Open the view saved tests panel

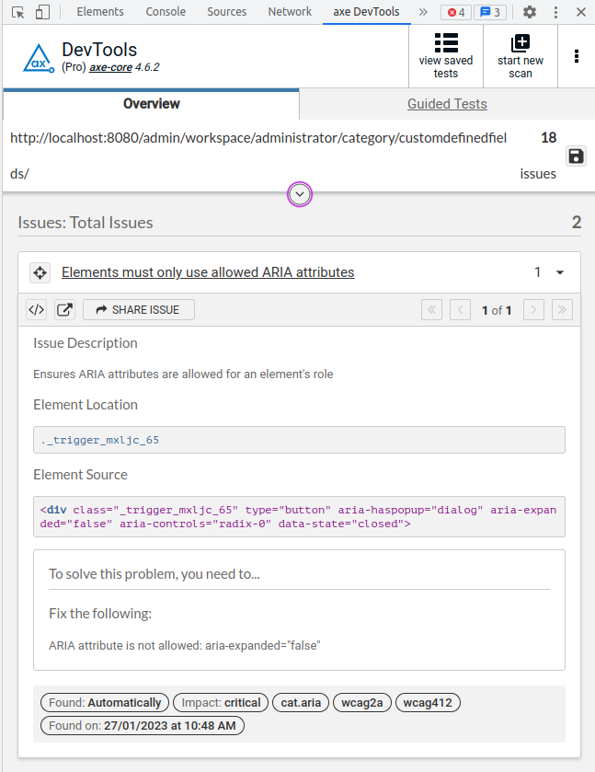(x=446, y=55)
